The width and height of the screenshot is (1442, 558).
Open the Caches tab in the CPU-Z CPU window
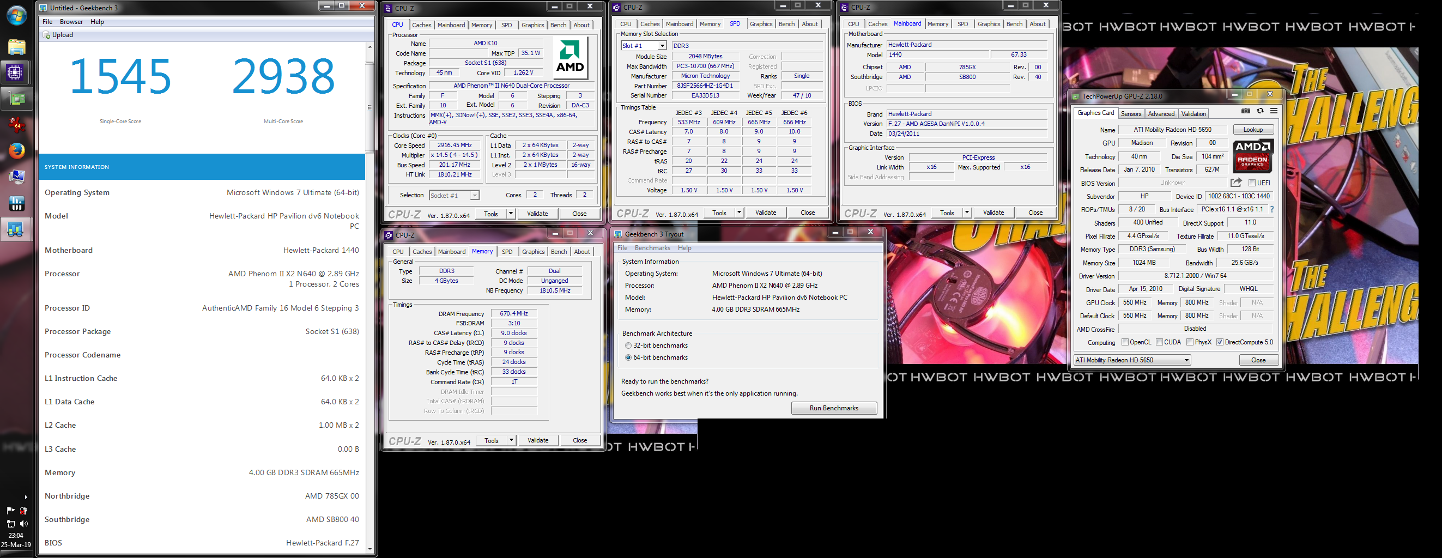pyautogui.click(x=421, y=25)
